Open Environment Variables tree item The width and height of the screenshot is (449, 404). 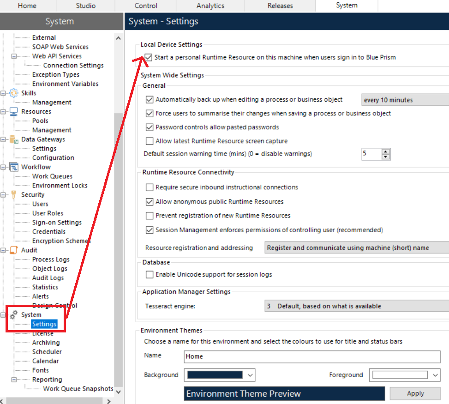coord(65,84)
